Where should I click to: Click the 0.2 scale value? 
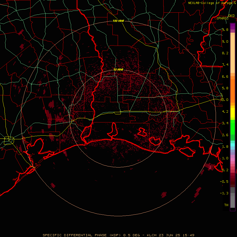225,170
